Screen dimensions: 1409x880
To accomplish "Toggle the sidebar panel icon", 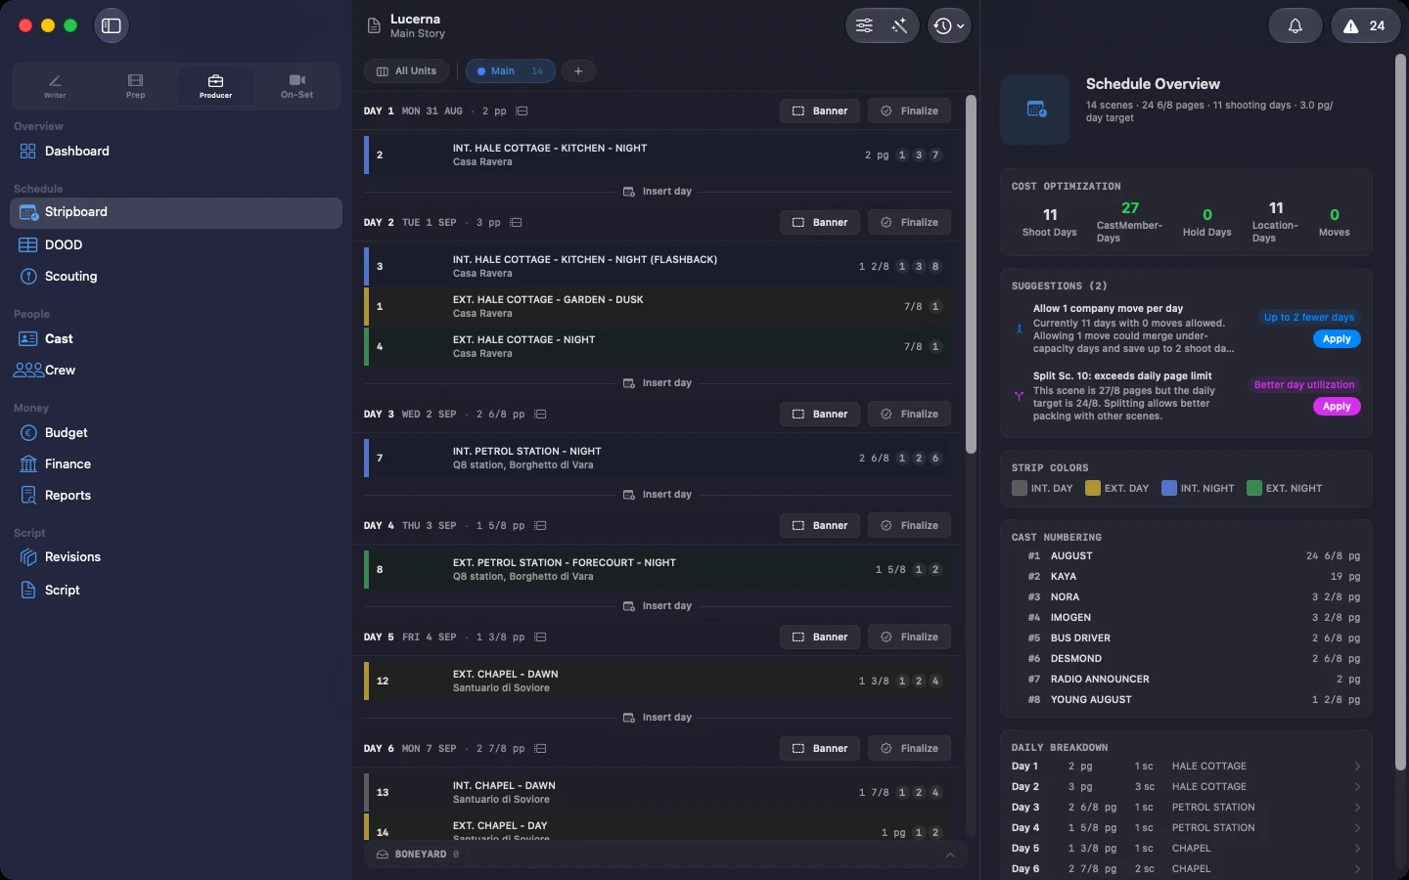I will pyautogui.click(x=112, y=26).
